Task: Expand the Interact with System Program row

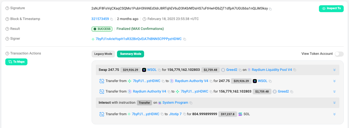Action: pyautogui.click(x=334, y=103)
